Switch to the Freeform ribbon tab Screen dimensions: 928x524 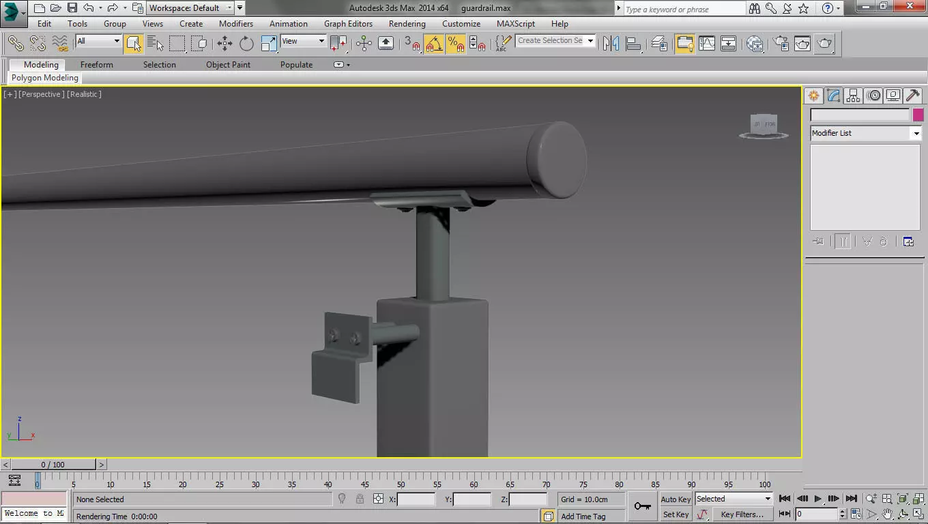point(97,65)
